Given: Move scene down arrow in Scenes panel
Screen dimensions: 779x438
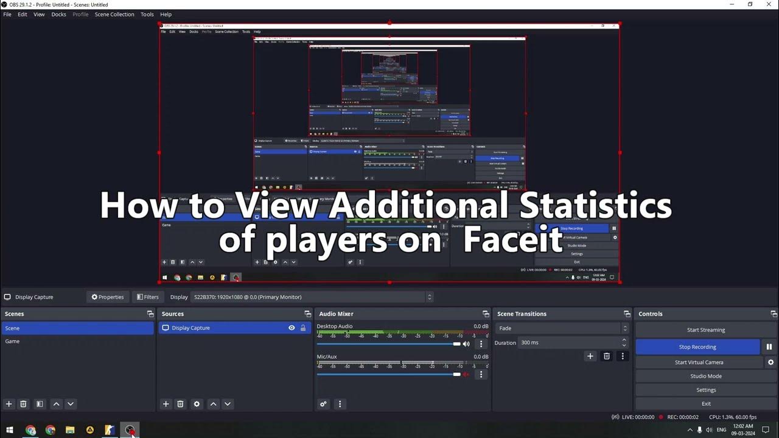Looking at the screenshot, I should pos(71,404).
